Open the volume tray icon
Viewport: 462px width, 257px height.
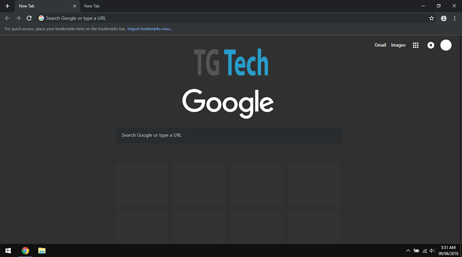coord(432,251)
